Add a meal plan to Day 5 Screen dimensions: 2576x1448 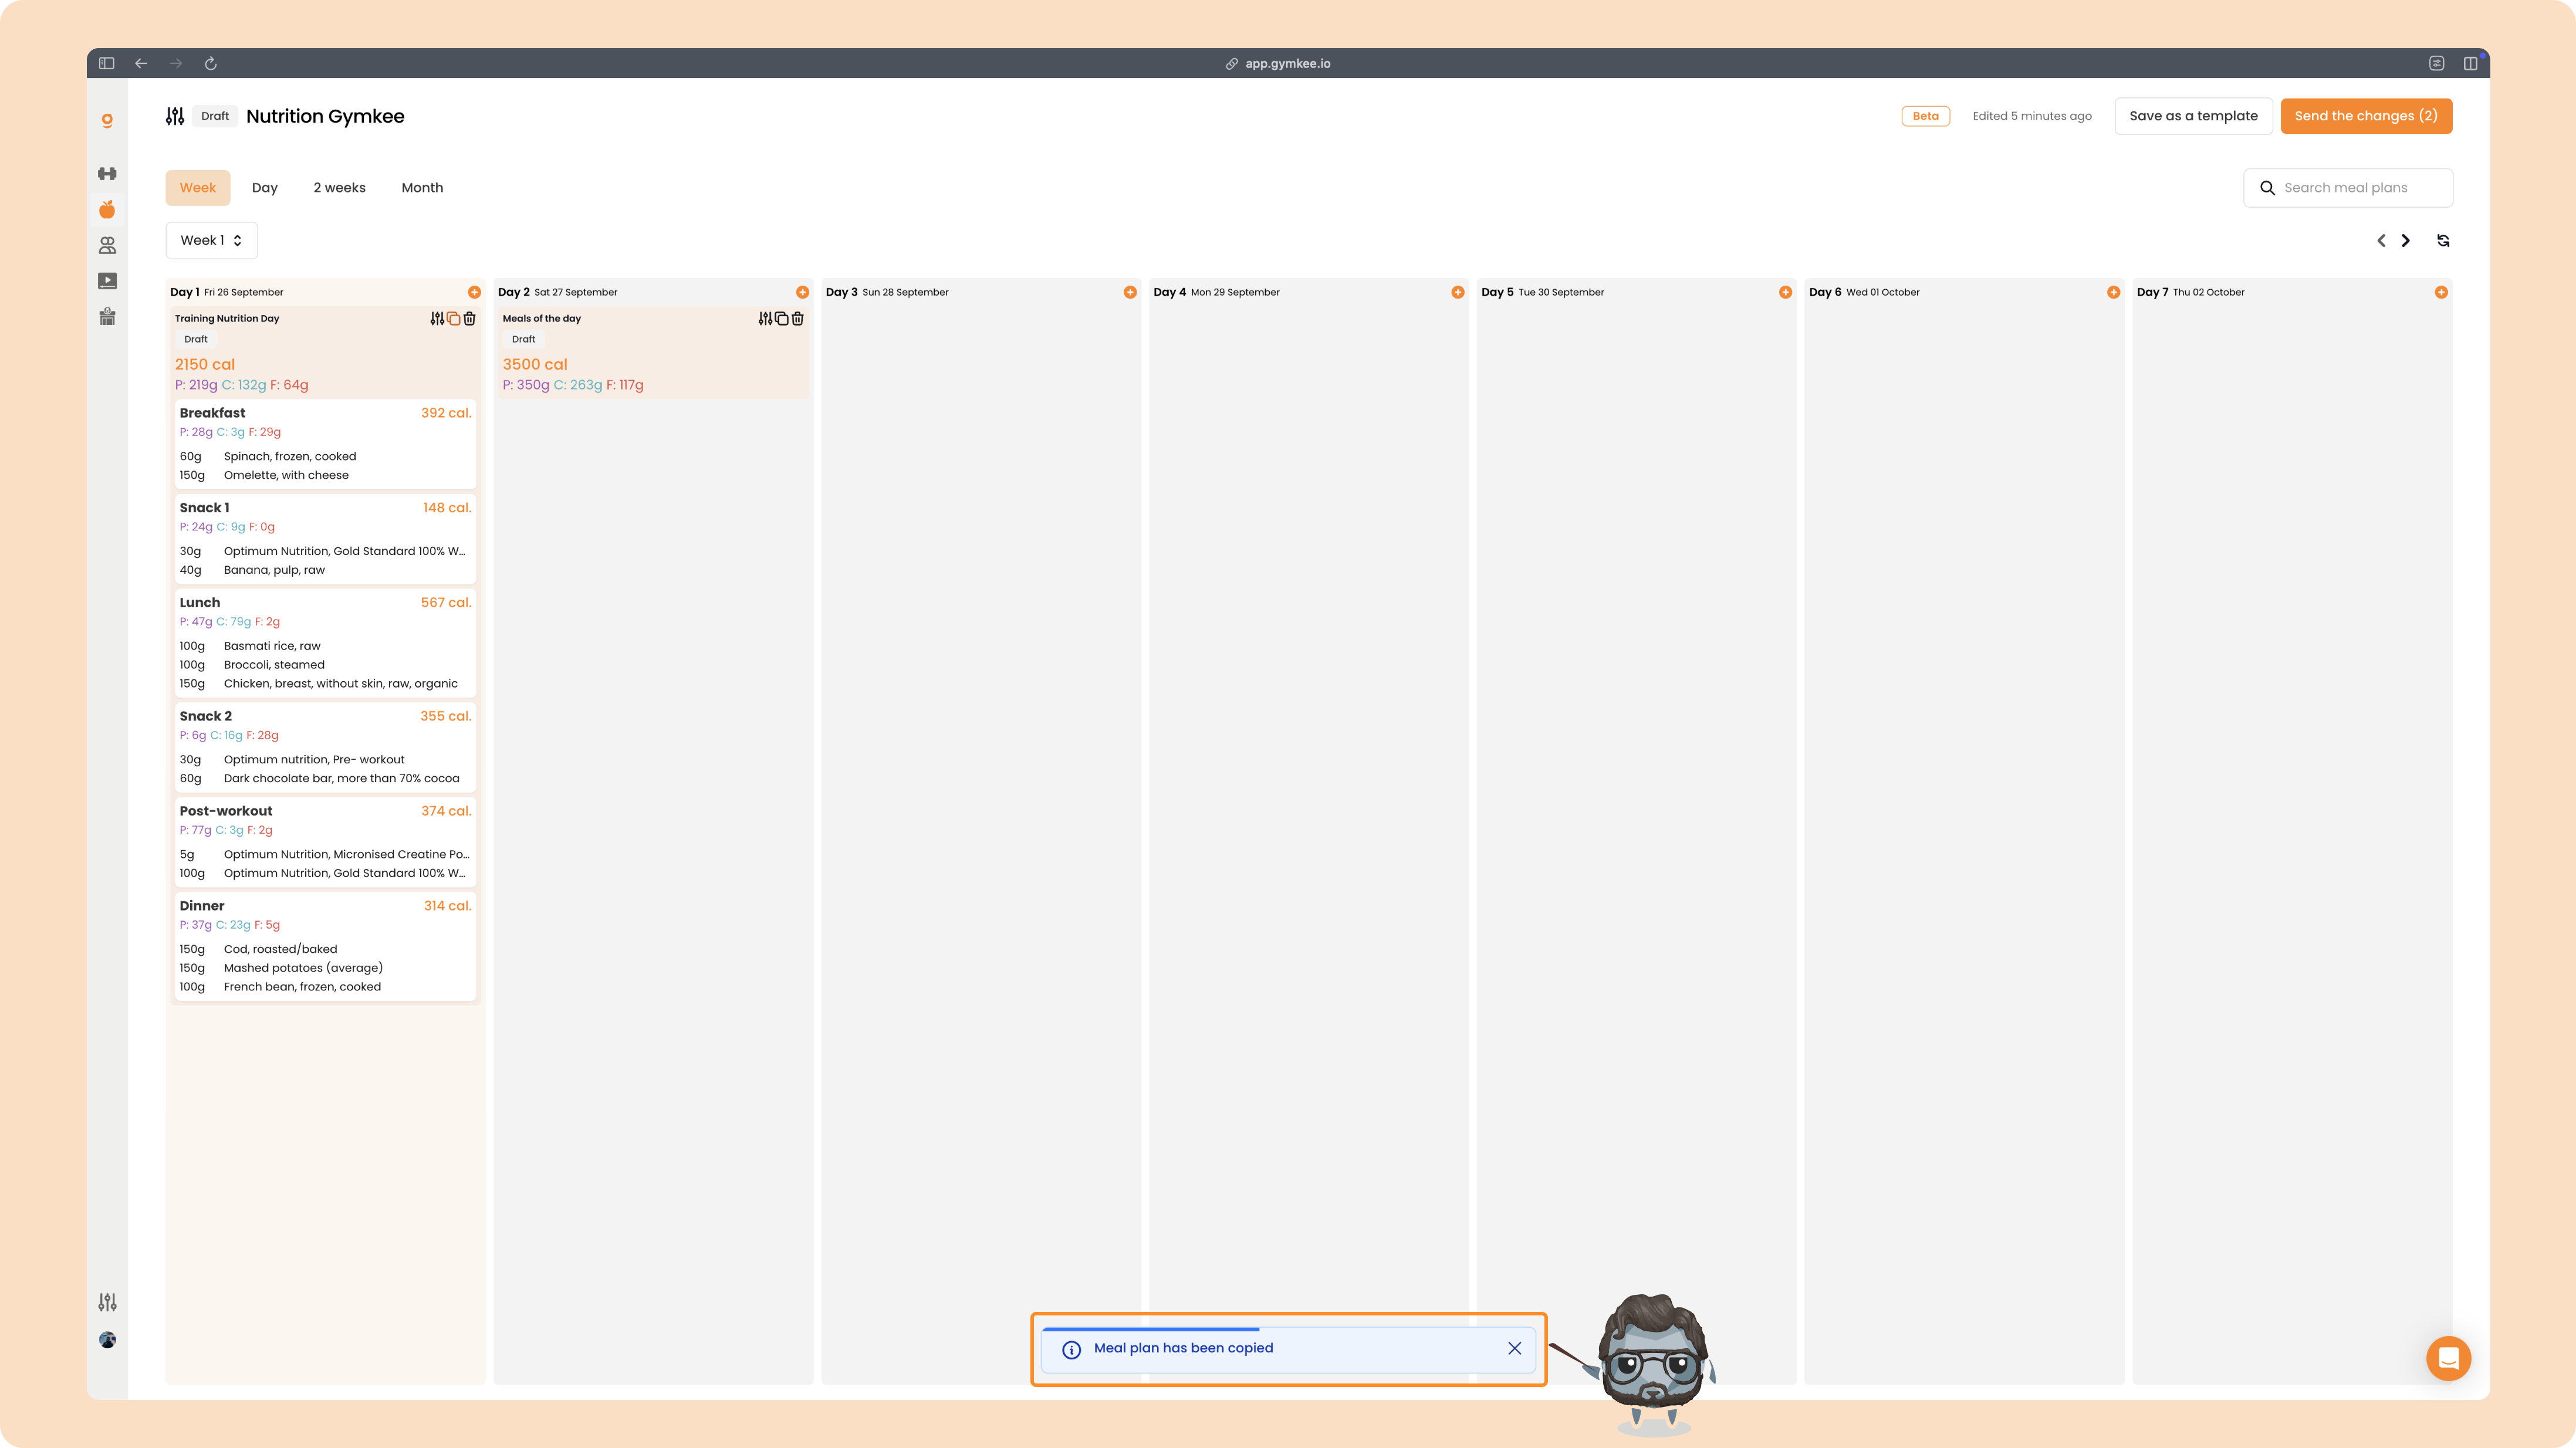(x=1786, y=292)
